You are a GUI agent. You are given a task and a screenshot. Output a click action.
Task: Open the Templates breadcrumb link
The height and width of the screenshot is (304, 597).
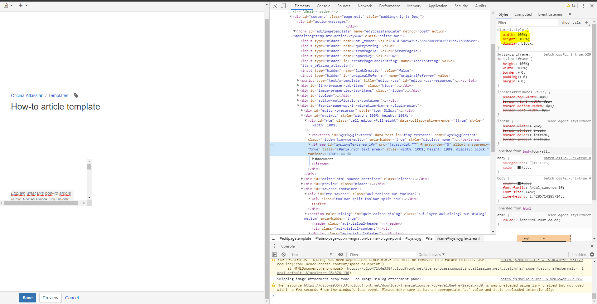click(x=58, y=96)
